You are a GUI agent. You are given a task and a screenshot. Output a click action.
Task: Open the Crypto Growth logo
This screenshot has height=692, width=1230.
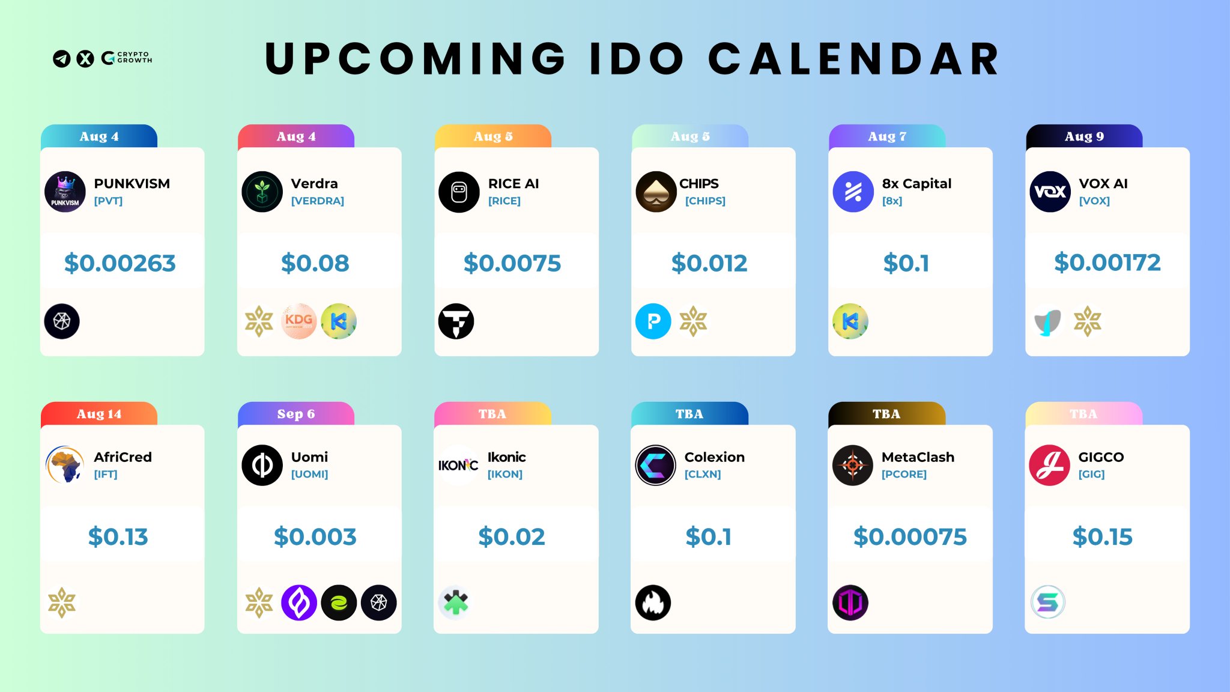(127, 58)
